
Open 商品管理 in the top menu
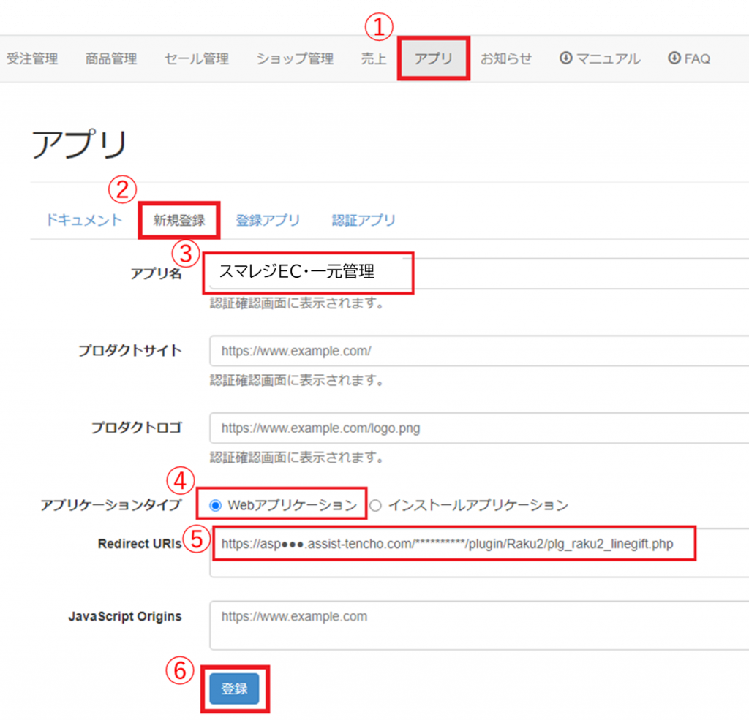pyautogui.click(x=111, y=59)
